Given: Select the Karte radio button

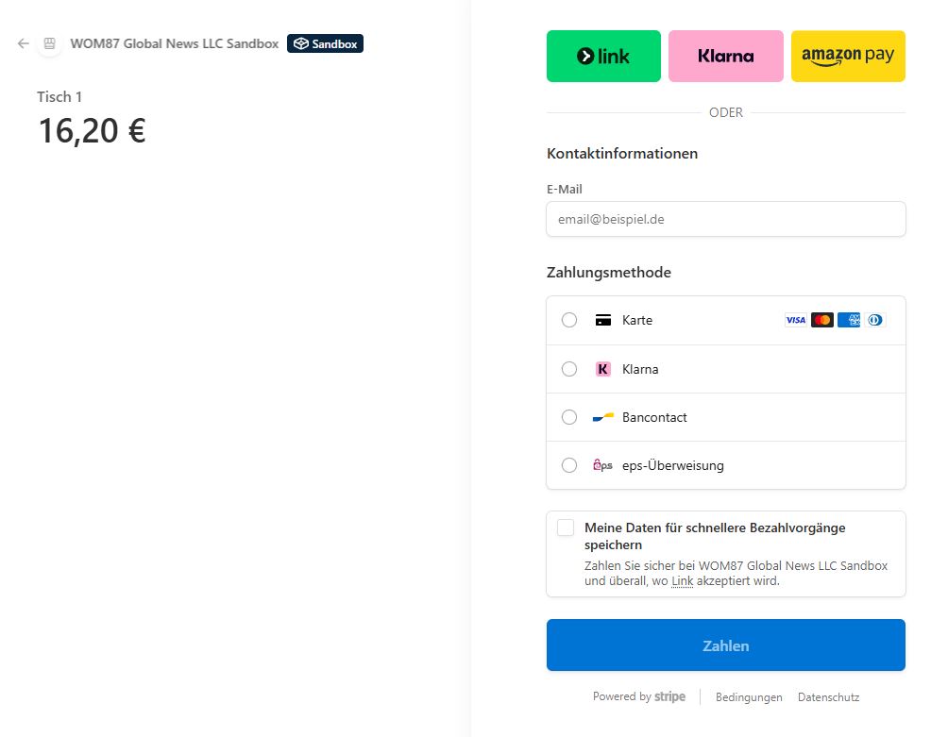Looking at the screenshot, I should click(569, 320).
